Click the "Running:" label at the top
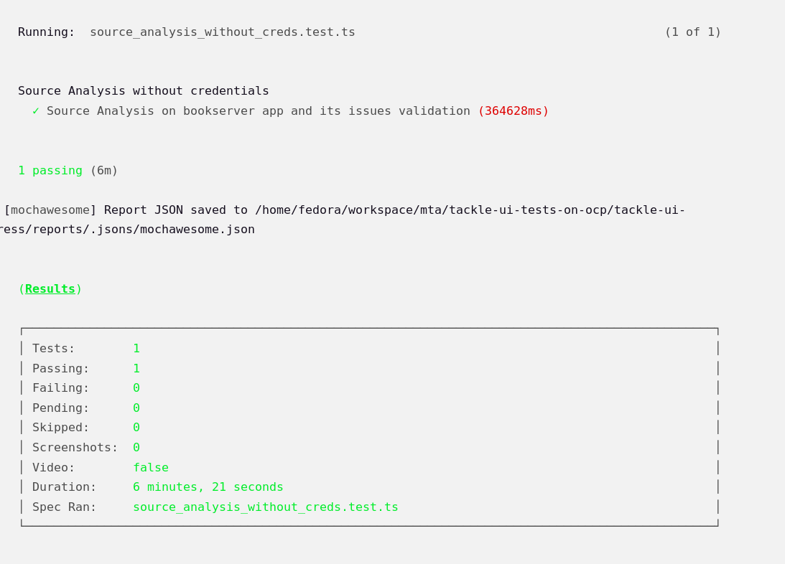 (x=46, y=32)
